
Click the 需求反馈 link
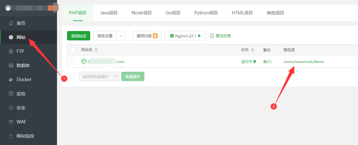click(223, 36)
